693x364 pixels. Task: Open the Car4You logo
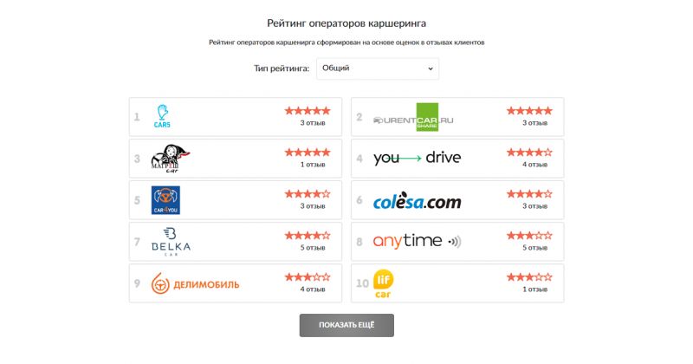click(165, 200)
